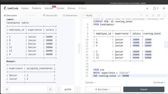Click the accepted_candidates column header
The width and height of the screenshot is (168, 94).
(40, 68)
